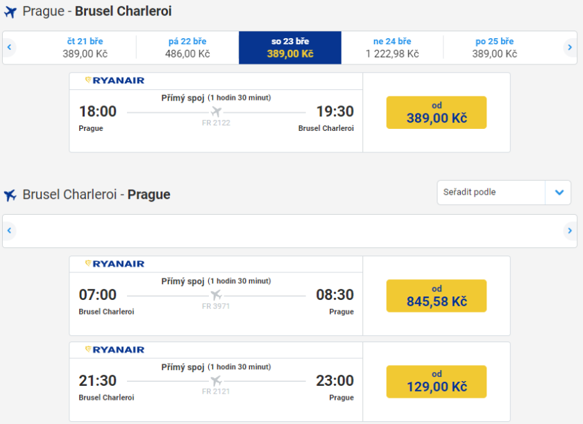This screenshot has width=583, height=424.
Task: Select outbound fare button 389,00 Kč
Action: [436, 112]
